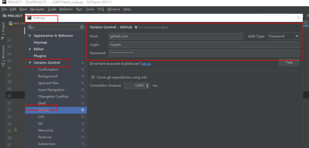The width and height of the screenshot is (309, 148).
Task: Click the Connection timeout value field
Action: [135, 85]
